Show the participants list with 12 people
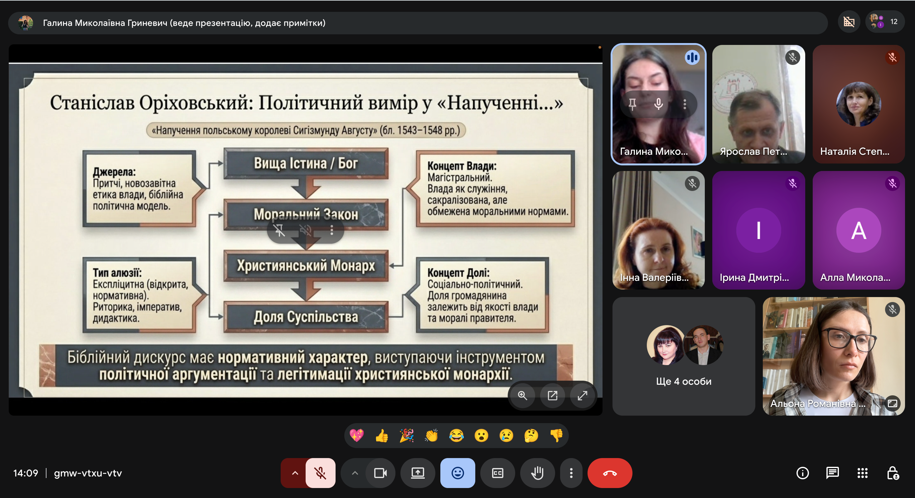 tap(884, 22)
